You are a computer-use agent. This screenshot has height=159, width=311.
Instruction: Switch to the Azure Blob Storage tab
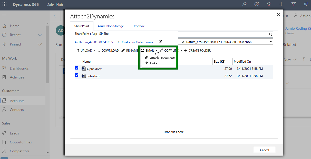[x=111, y=26]
